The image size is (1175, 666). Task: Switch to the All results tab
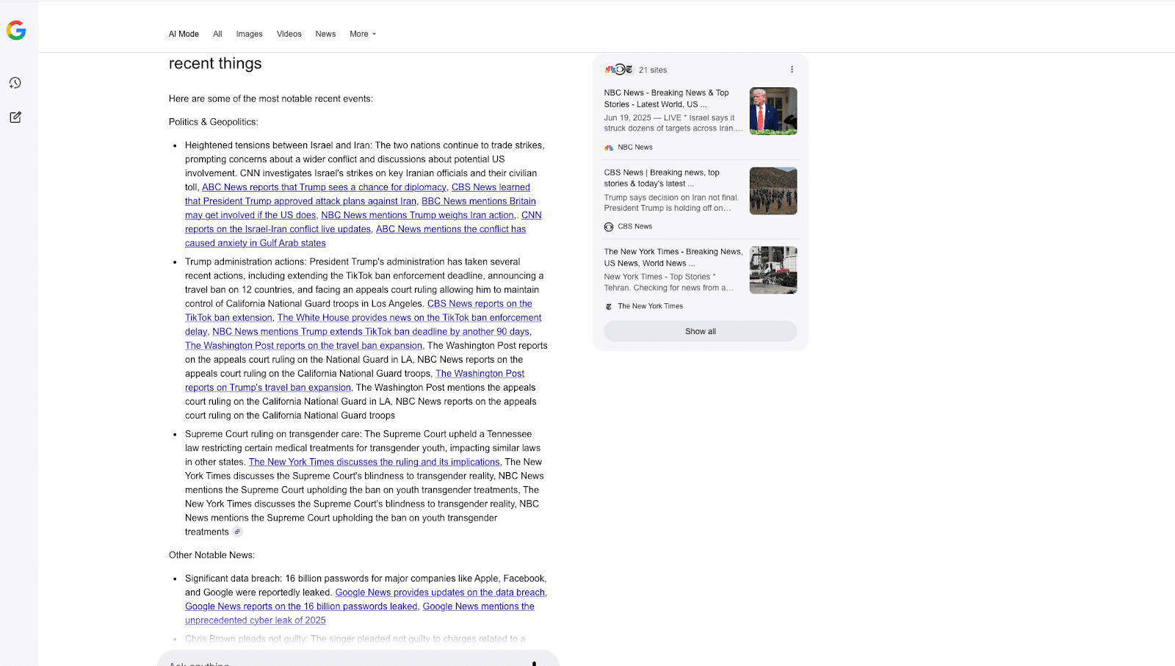pos(217,34)
